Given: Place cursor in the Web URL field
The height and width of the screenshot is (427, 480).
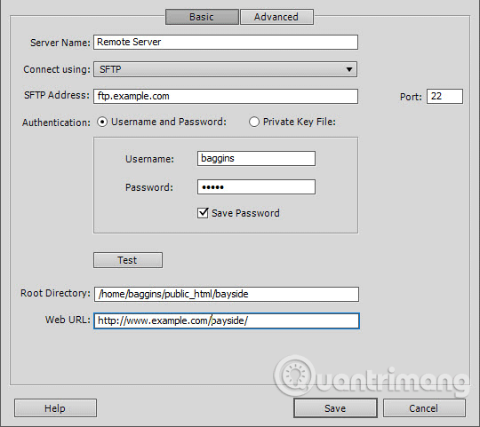Looking at the screenshot, I should coord(227,321).
